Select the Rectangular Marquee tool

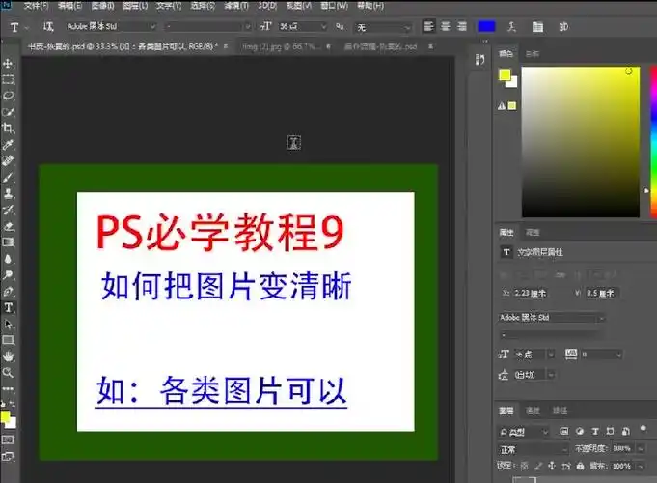[8, 80]
